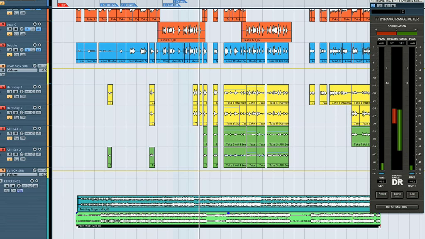Select the Lead Ch T_02 audio clip

pyautogui.click(x=266, y=32)
